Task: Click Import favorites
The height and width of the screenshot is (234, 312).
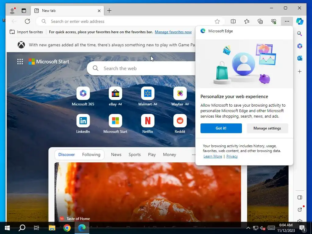Action: coord(26,32)
